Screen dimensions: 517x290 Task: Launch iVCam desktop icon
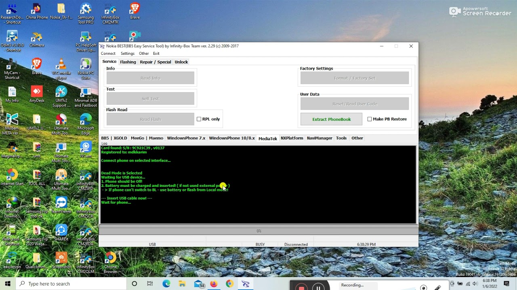coord(86,149)
